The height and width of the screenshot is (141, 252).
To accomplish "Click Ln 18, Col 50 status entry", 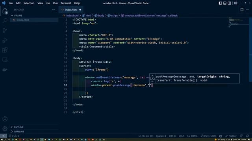I will pos(146,136).
